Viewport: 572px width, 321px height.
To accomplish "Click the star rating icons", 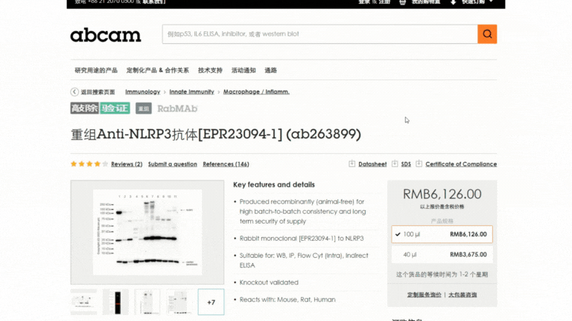I will (x=89, y=163).
